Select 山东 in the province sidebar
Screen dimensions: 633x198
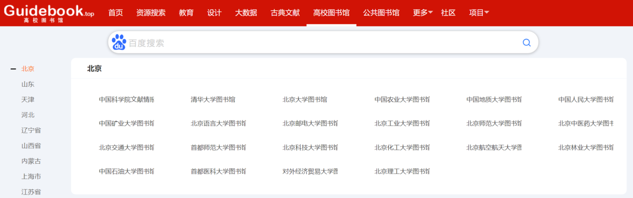(x=28, y=84)
